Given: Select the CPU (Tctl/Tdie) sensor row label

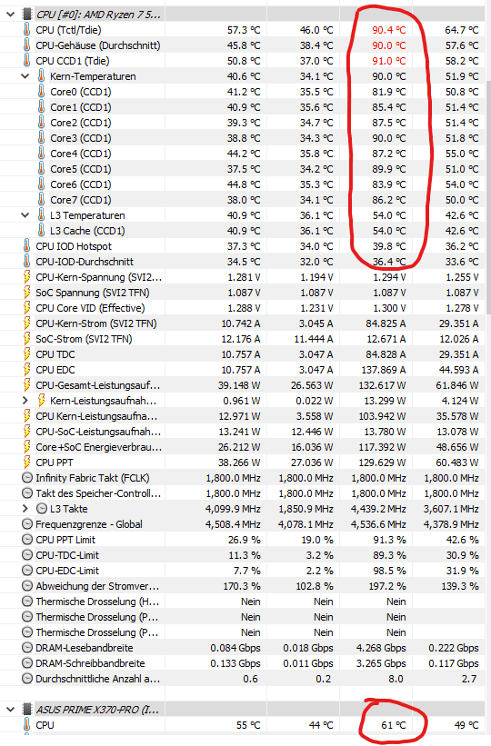Looking at the screenshot, I should (68, 30).
